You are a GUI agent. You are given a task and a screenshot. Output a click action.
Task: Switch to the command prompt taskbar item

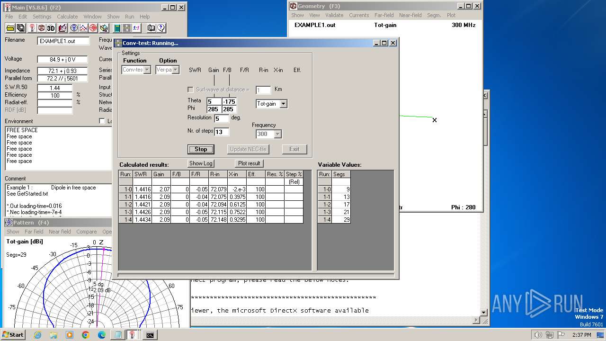click(150, 335)
